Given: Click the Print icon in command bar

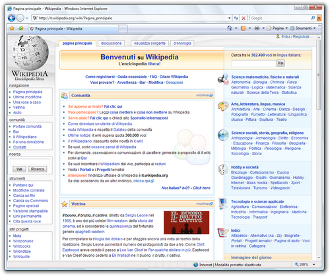Looking at the screenshot, I should [x=257, y=28].
